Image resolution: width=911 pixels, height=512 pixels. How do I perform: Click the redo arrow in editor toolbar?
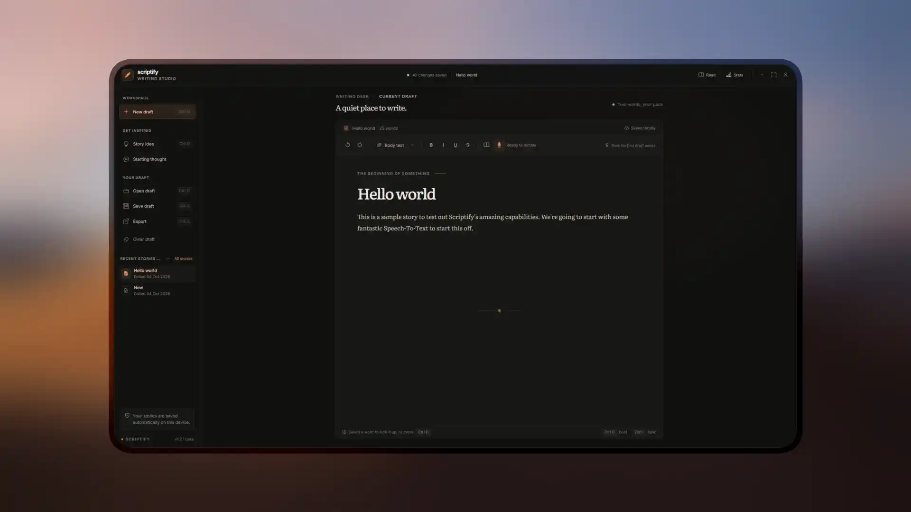point(360,145)
